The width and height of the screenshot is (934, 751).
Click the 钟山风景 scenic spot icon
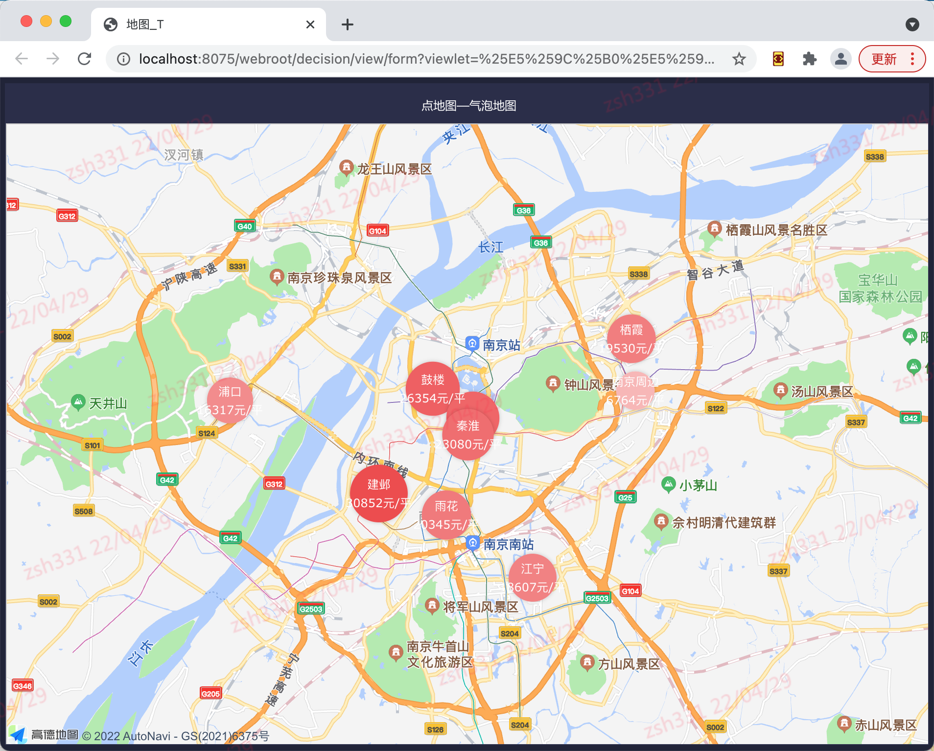pyautogui.click(x=553, y=383)
